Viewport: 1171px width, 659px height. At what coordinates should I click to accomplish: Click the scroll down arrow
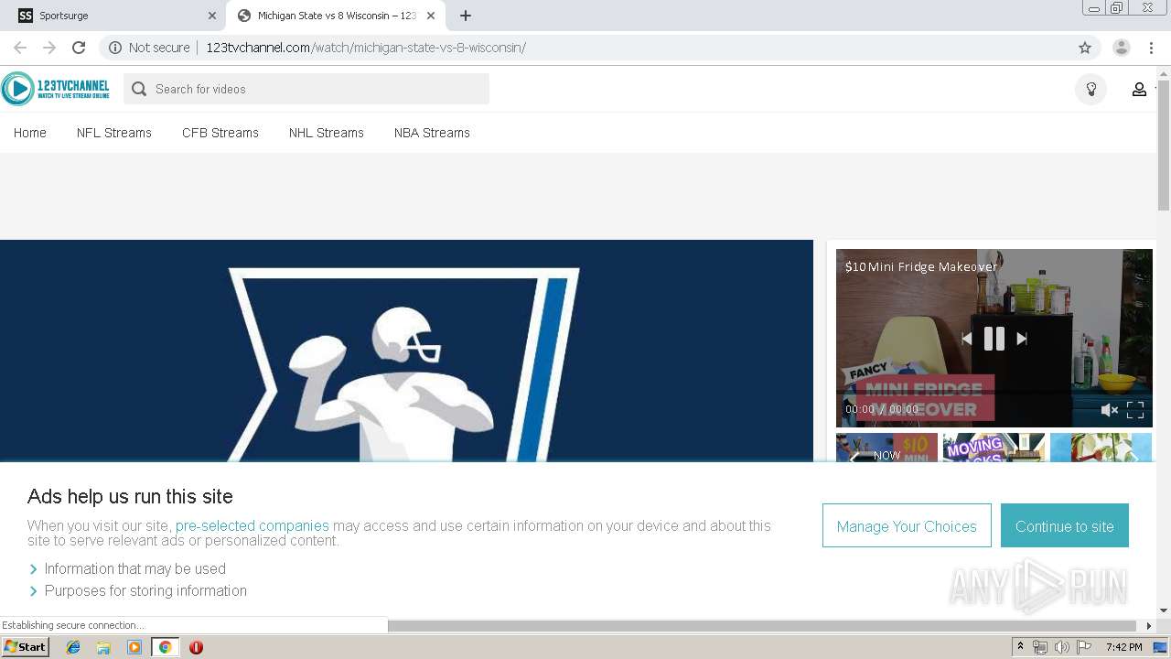1164,610
